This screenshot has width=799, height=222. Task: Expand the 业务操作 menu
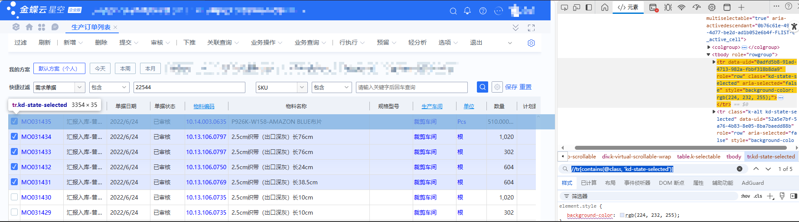pos(266,42)
